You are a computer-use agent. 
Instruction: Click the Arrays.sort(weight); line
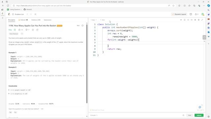[120, 30]
